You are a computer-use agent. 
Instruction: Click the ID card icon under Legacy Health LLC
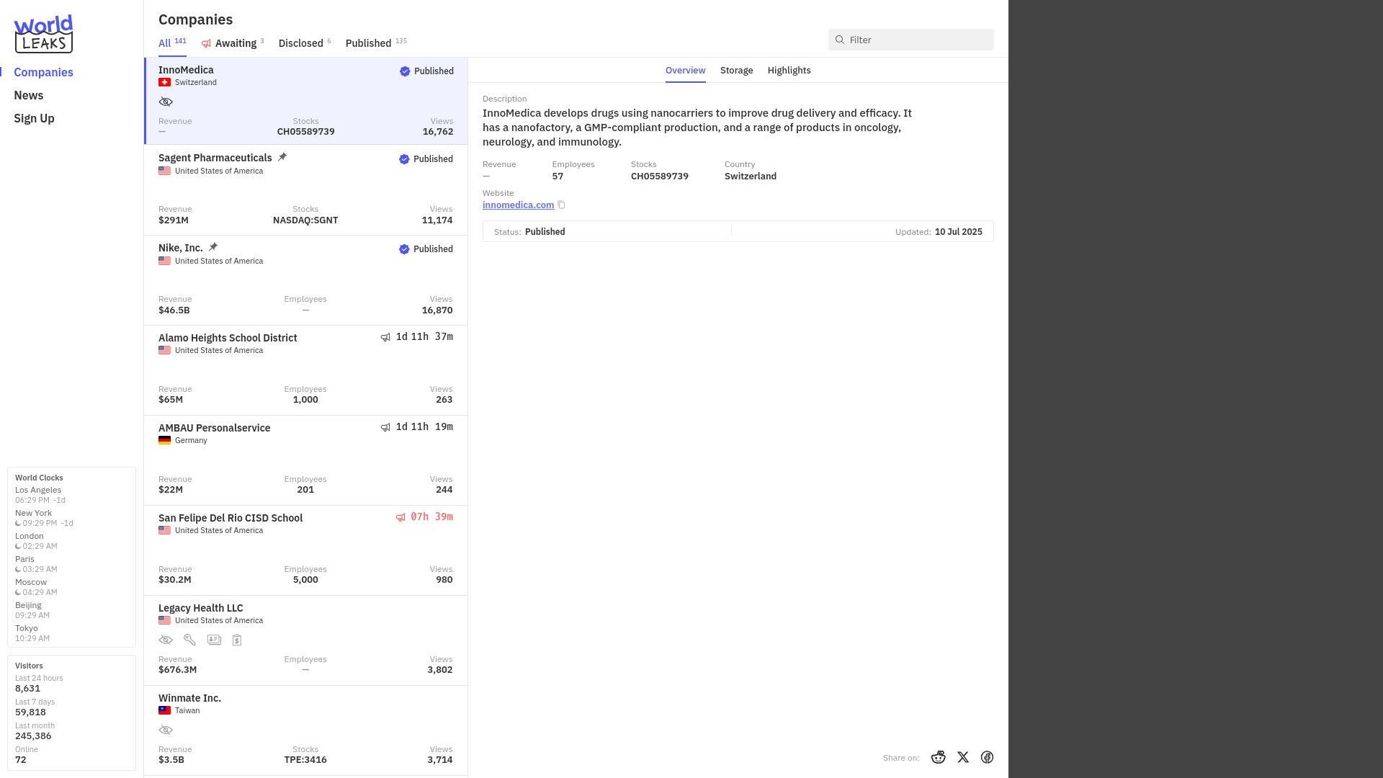pos(214,640)
